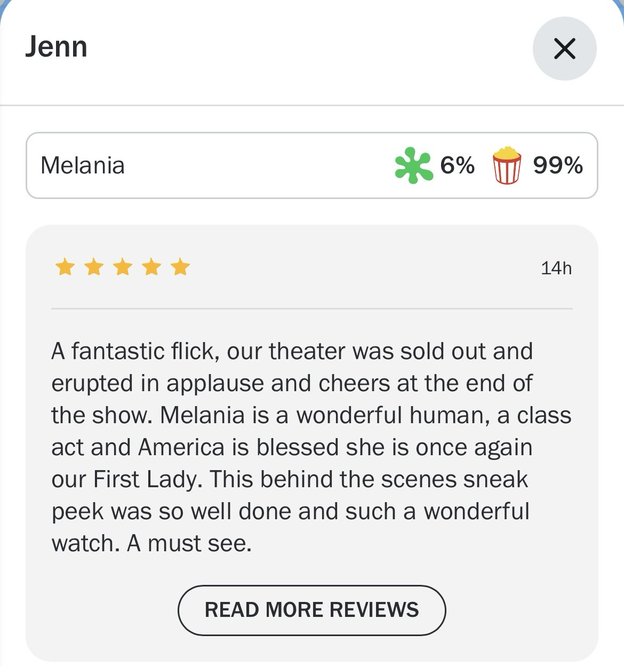Click the "A must see." closing sentence

click(x=189, y=544)
